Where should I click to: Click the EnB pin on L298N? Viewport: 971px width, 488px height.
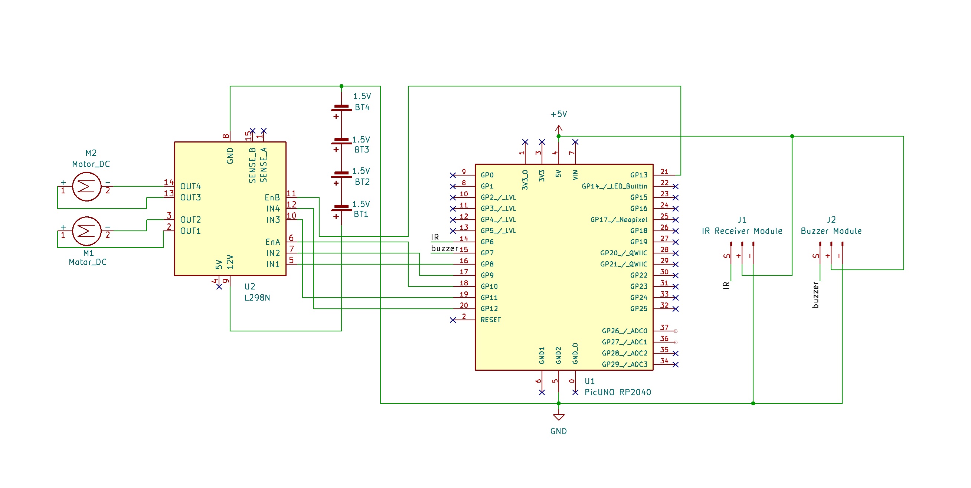(x=272, y=197)
